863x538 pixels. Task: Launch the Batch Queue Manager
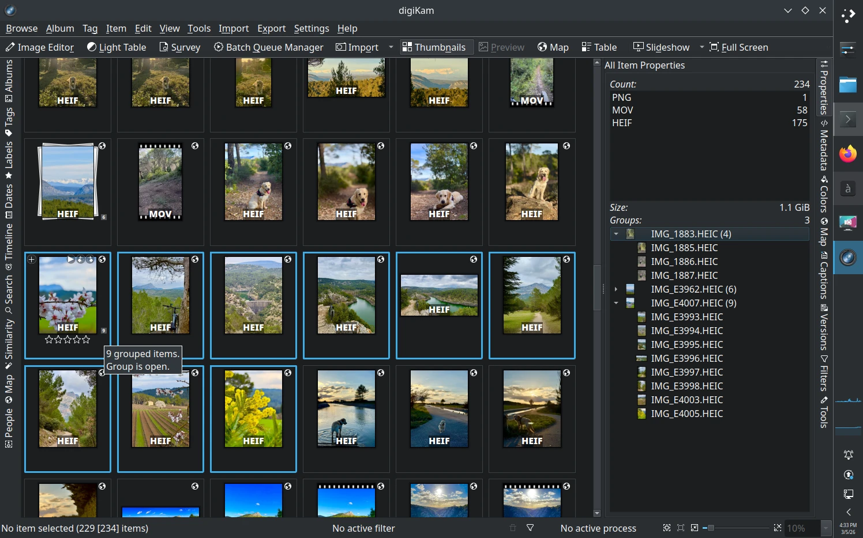268,47
